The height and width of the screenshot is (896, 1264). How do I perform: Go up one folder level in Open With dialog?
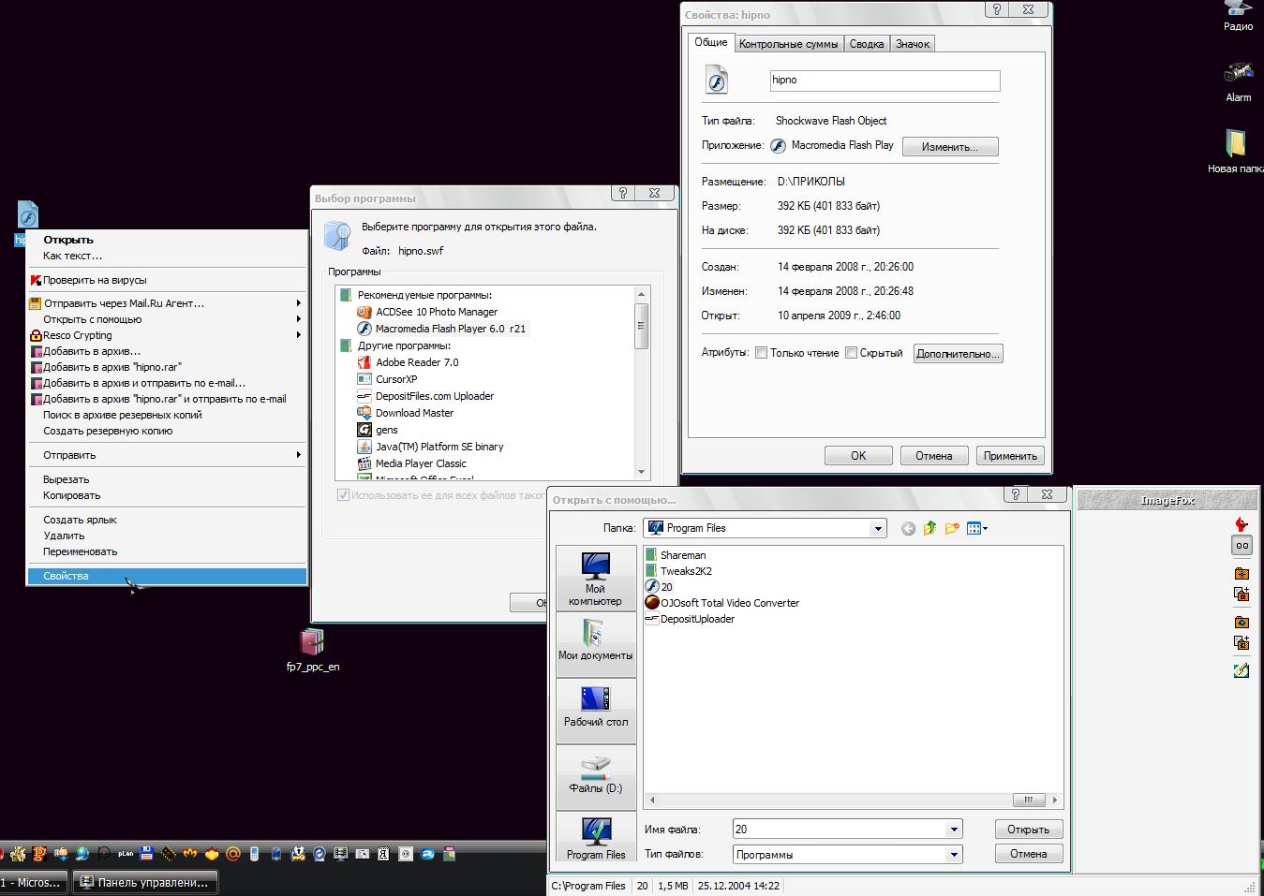(x=929, y=528)
